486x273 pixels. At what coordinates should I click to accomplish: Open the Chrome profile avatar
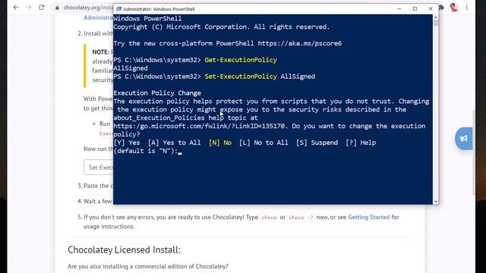click(x=454, y=8)
